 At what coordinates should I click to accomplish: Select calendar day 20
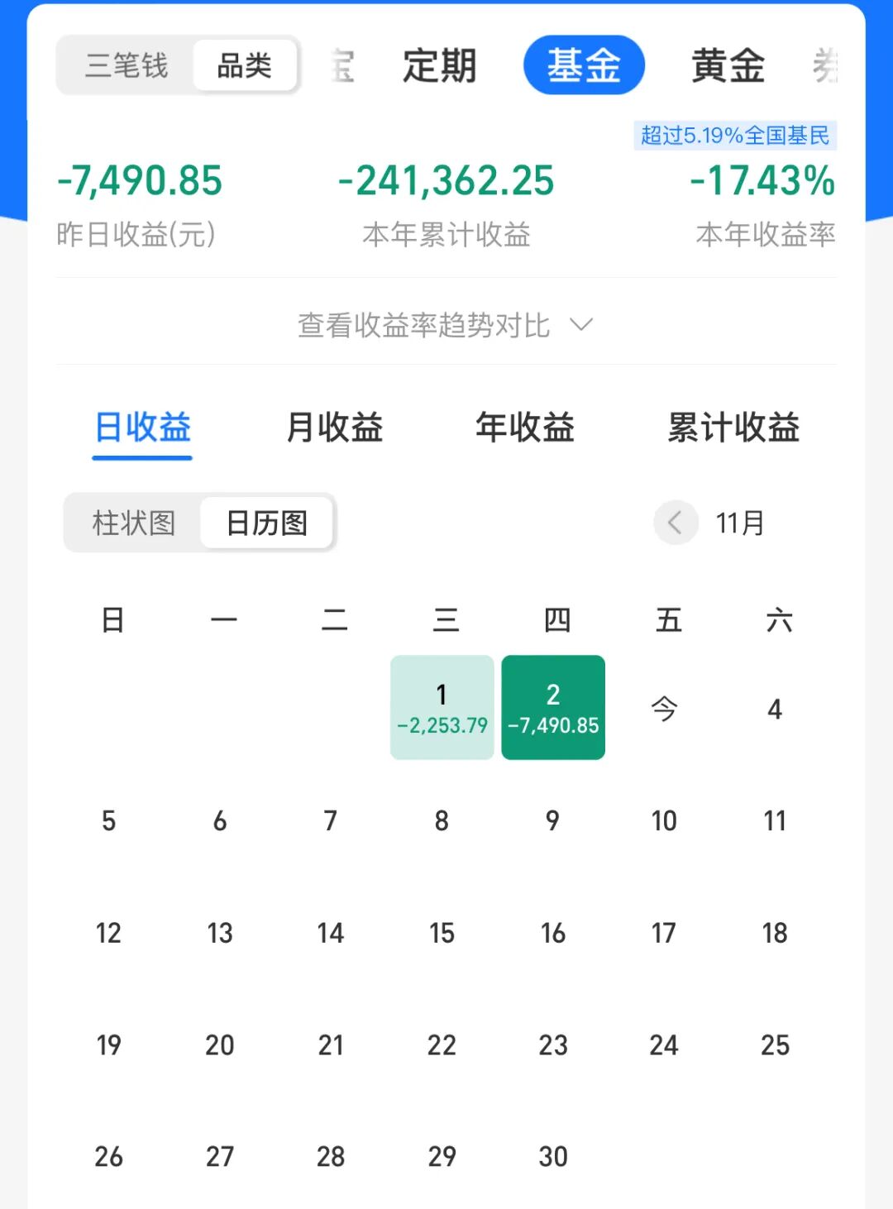click(220, 1044)
